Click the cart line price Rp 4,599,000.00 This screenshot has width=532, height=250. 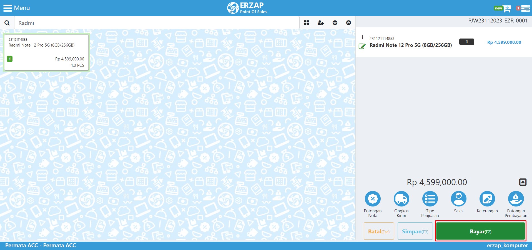[504, 42]
